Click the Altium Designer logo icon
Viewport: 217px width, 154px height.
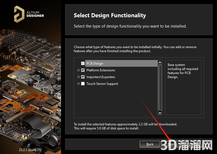(19, 14)
